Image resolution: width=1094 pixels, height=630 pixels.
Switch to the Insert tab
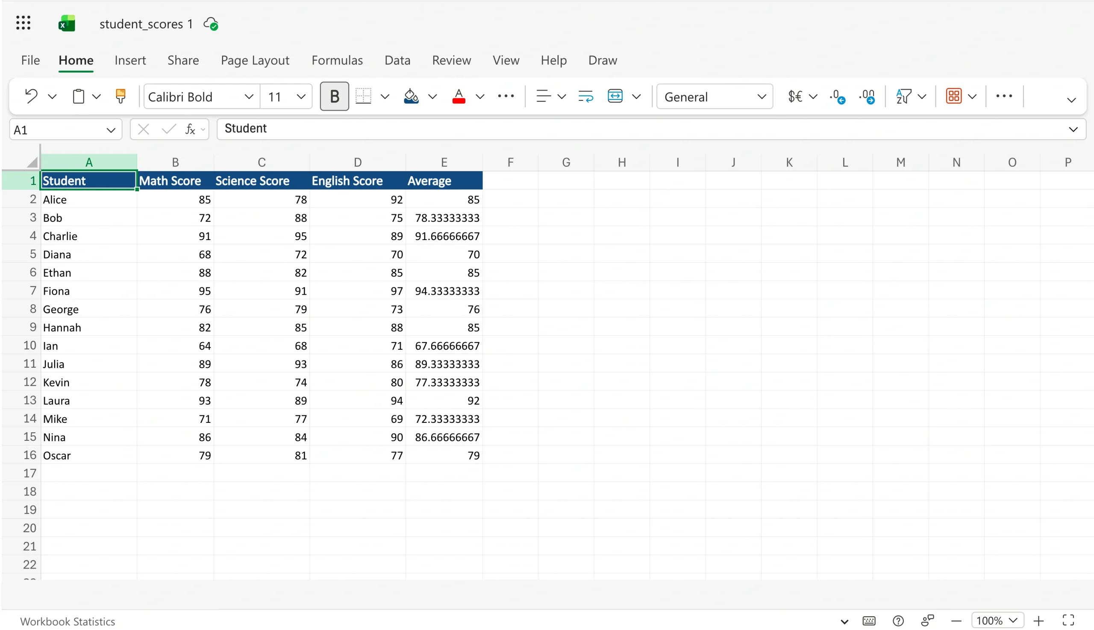pyautogui.click(x=130, y=60)
